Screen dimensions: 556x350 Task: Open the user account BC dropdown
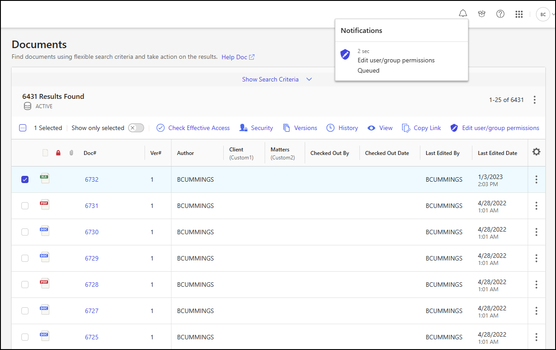click(543, 14)
